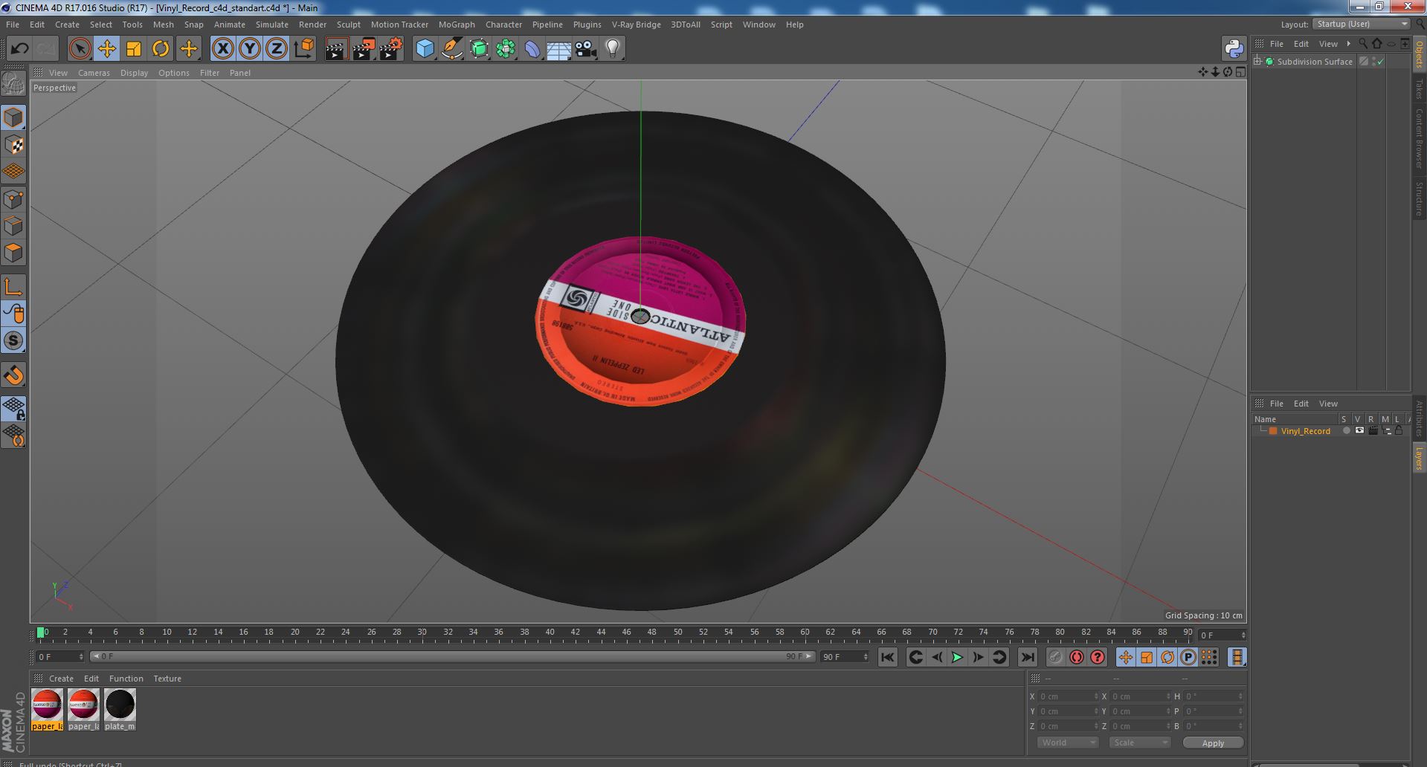Screen dimensions: 1427x767
Task: Select Points mode in left palette
Action: click(x=13, y=199)
